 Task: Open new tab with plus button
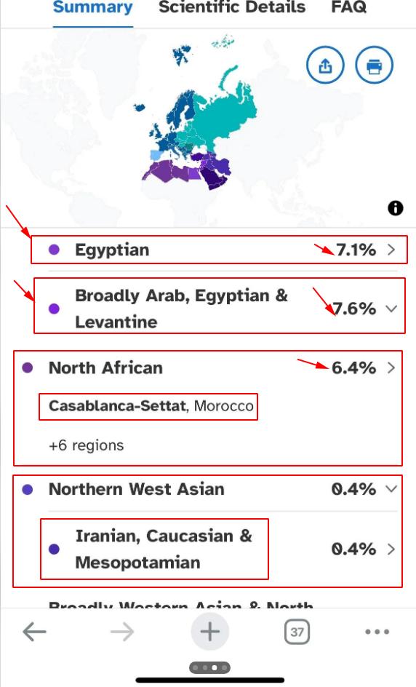(209, 632)
